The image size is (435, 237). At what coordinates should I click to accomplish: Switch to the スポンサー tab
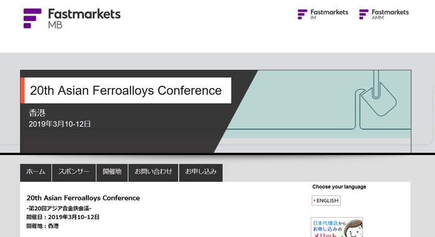point(74,172)
